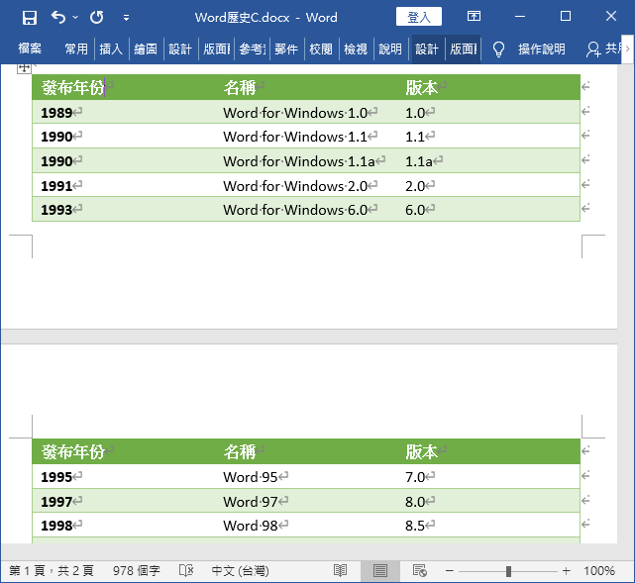Click the zoom in plus button
635x583 pixels.
tap(567, 571)
